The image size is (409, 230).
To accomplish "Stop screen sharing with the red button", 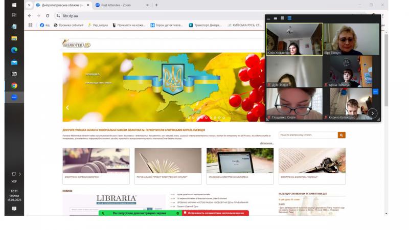I will [x=215, y=213].
